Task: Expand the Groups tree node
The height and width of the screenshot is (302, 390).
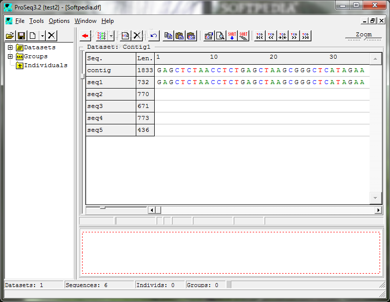Action: click(10, 57)
